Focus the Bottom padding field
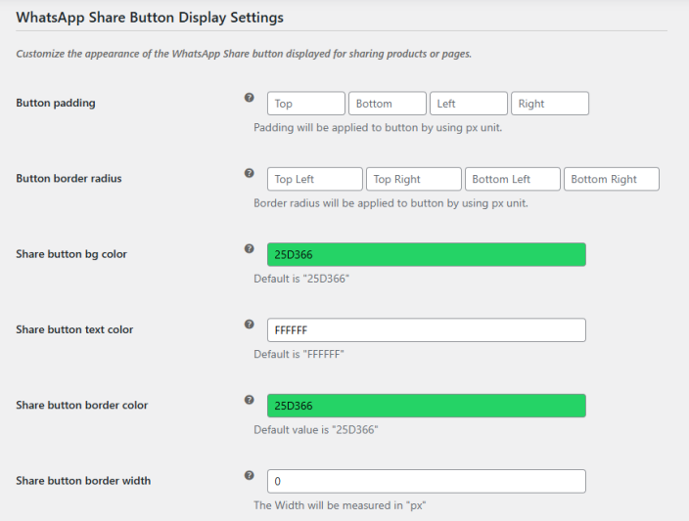Screen dimensions: 689x521 (388, 104)
